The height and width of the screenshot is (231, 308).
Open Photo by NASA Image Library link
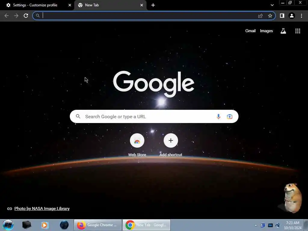pyautogui.click(x=42, y=209)
